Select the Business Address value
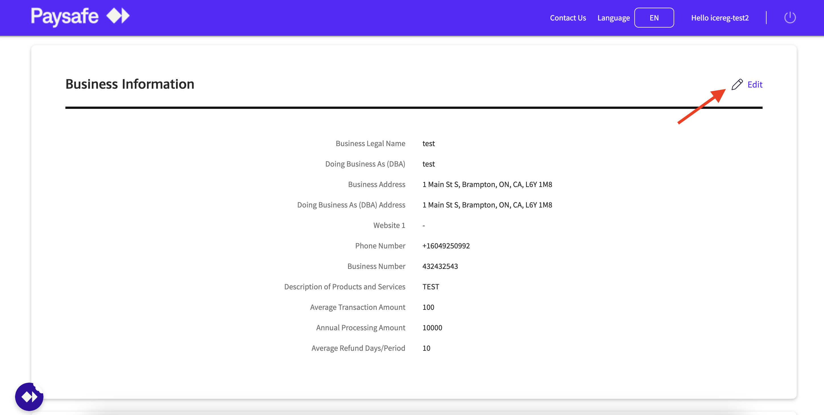 pyautogui.click(x=487, y=184)
